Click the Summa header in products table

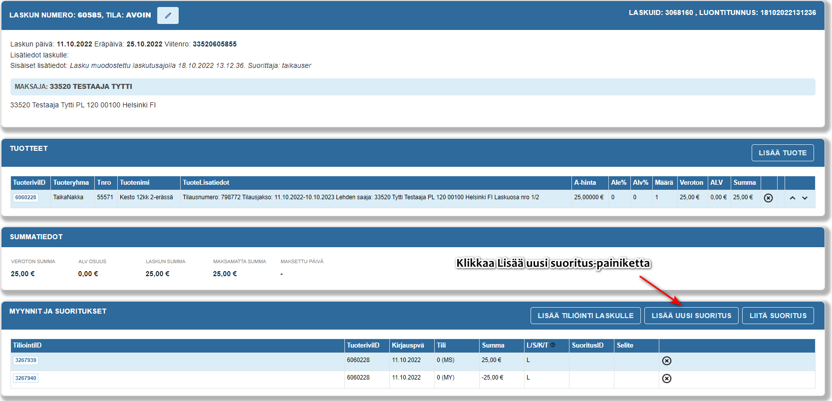click(x=745, y=183)
